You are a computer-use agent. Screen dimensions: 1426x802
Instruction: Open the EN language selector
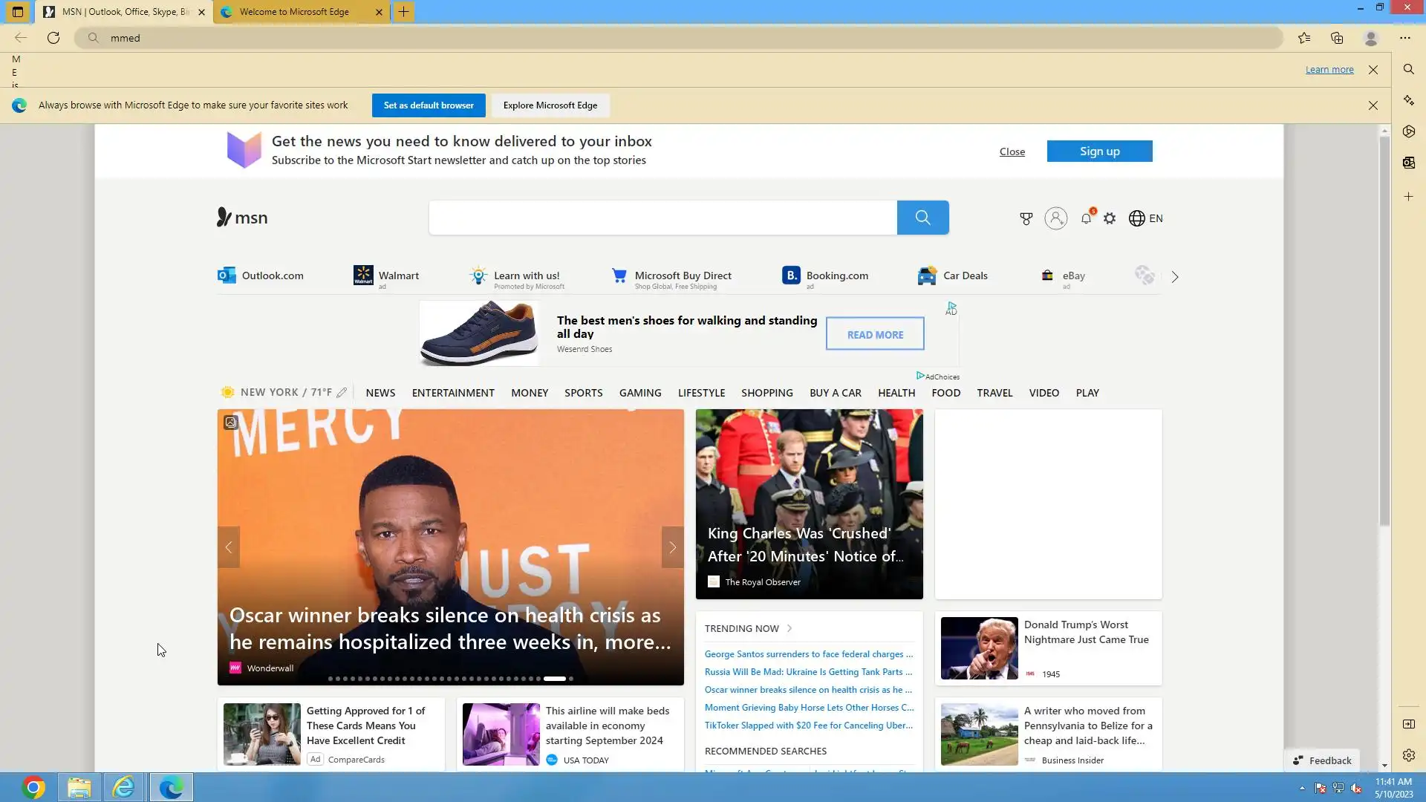pyautogui.click(x=1146, y=218)
